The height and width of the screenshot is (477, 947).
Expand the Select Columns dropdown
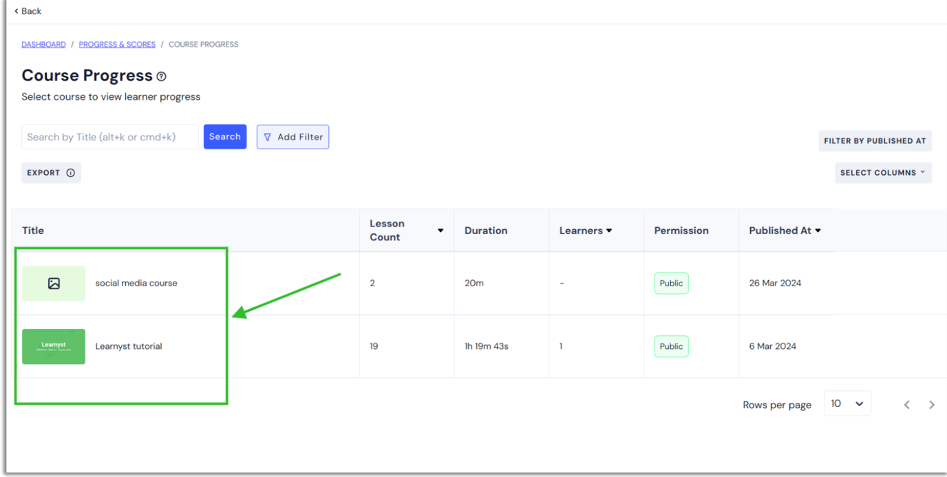pos(882,173)
